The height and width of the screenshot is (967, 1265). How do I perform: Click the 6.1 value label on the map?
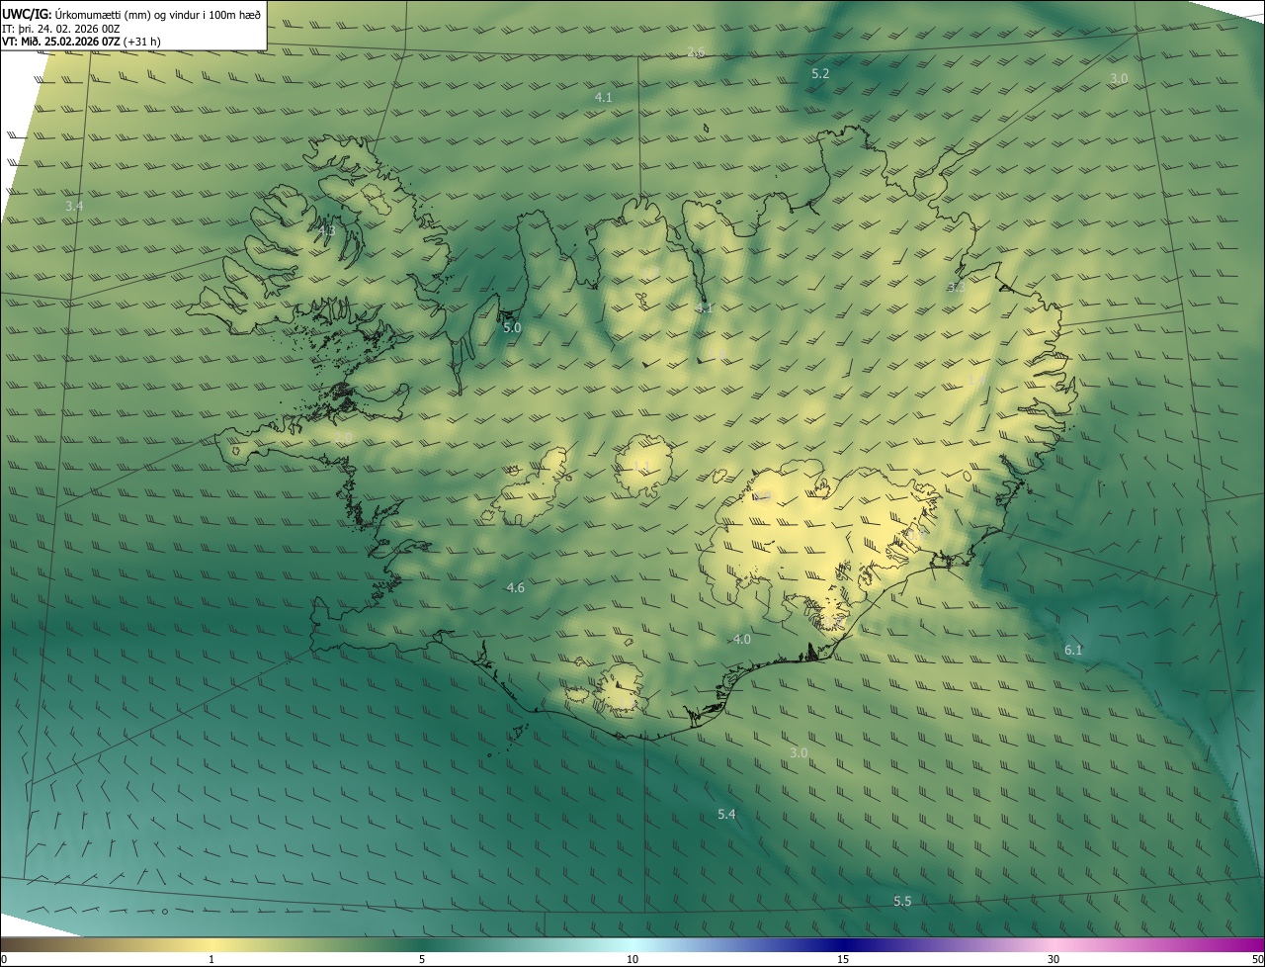click(x=1073, y=650)
